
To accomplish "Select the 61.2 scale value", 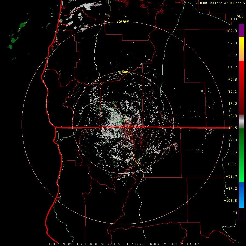I will click(233, 67).
